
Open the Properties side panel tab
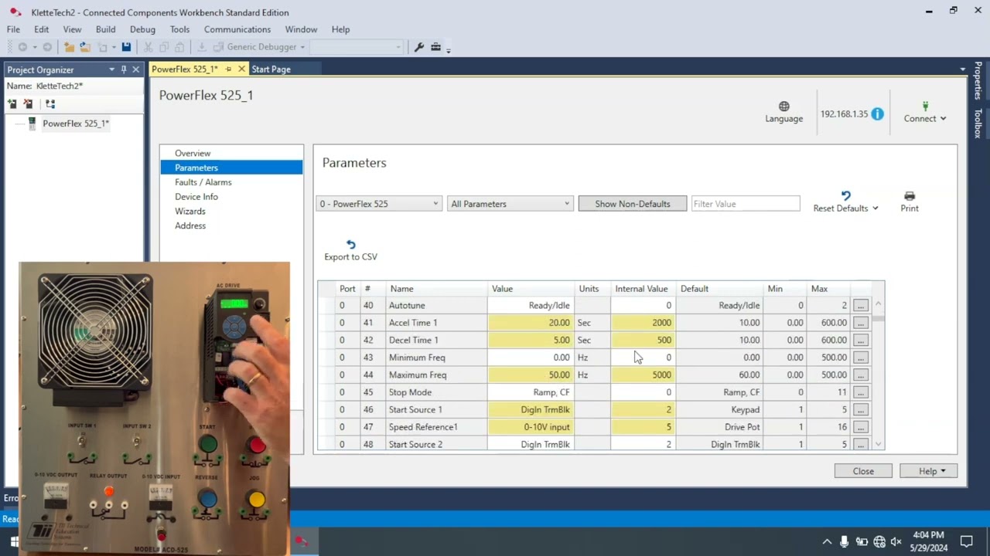tap(978, 82)
